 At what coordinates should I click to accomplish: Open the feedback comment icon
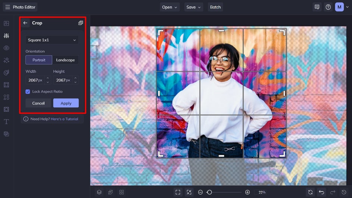coord(317,7)
